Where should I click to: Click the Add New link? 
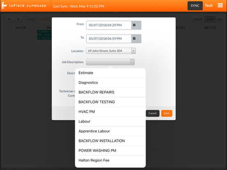[x=46, y=19]
